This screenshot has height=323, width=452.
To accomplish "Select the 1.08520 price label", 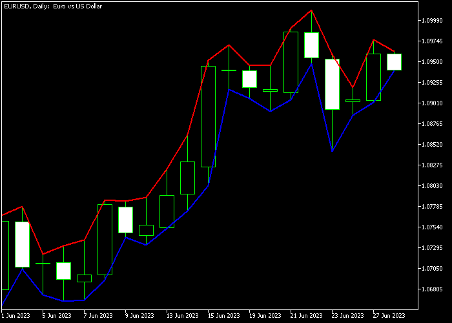I will coord(432,144).
